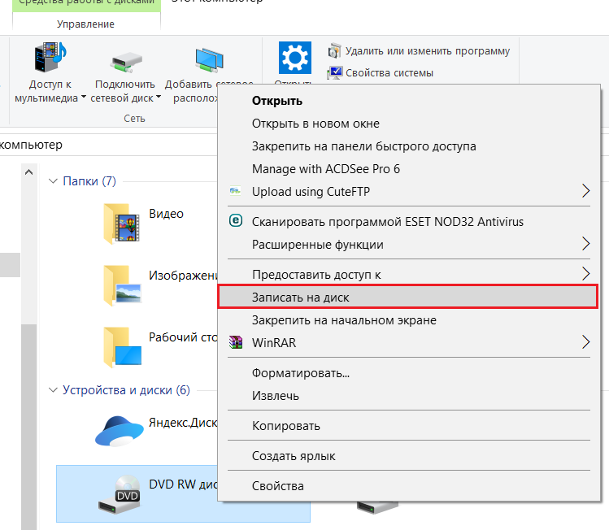The width and height of the screenshot is (609, 530).
Task: Choose Открыть в новом окне
Action: pos(409,124)
